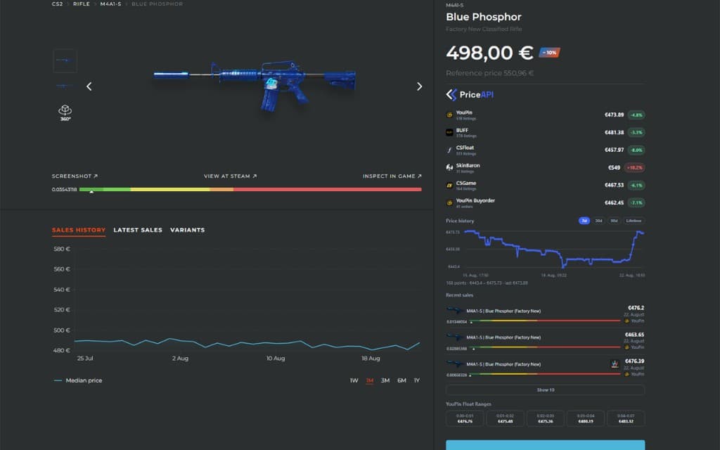720x450 pixels.
Task: Set the sales chart range to 1W
Action: pyautogui.click(x=354, y=380)
